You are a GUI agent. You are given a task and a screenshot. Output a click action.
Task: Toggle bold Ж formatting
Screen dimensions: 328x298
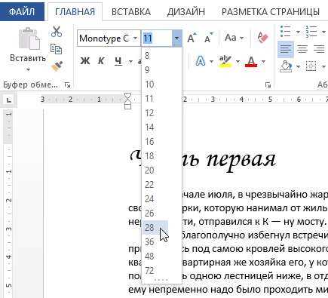(x=85, y=61)
